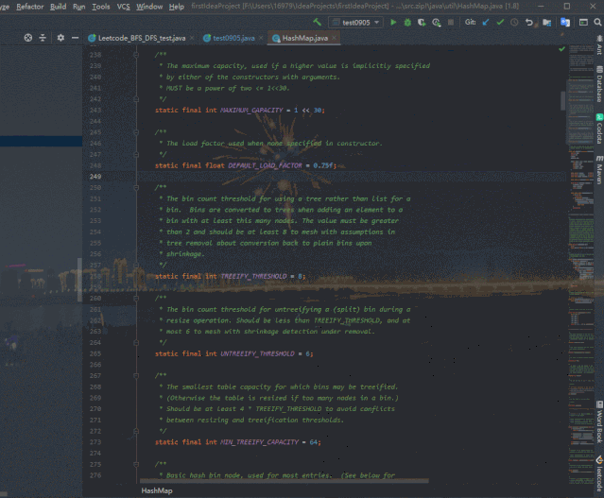Close the test0905.java tab
The height and width of the screenshot is (498, 604).
[261, 38]
